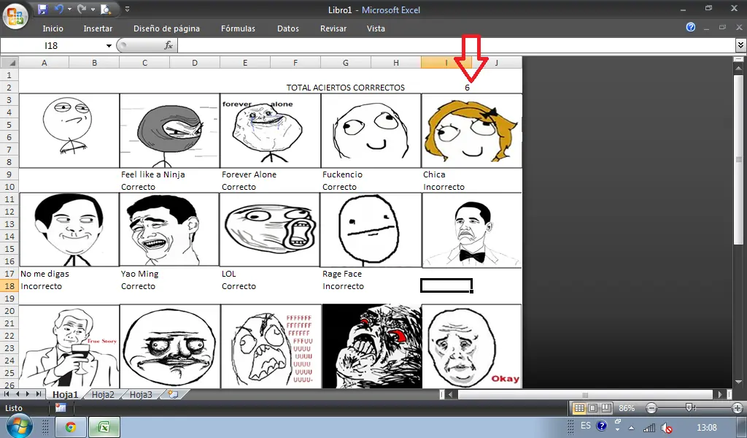Click the zoom slider handle
Image resolution: width=747 pixels, height=438 pixels.
click(689, 407)
